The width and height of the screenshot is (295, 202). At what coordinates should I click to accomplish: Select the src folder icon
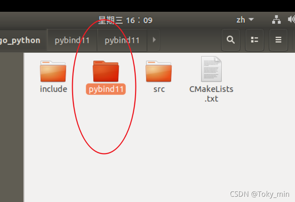point(158,71)
